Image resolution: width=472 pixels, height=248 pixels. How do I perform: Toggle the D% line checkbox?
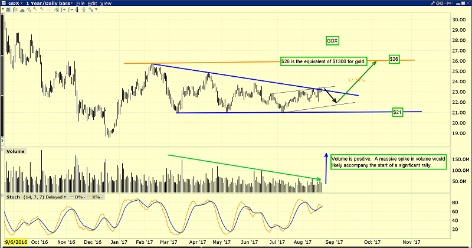point(84,197)
